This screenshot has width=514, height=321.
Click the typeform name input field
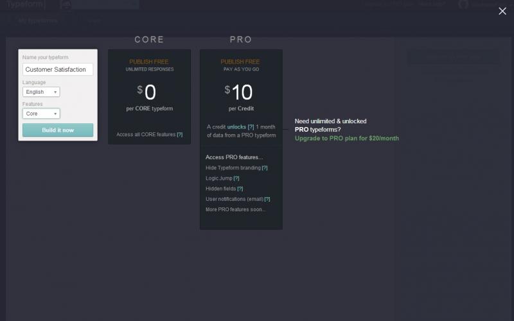point(58,69)
